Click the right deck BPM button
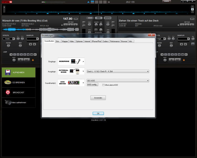Viewport: 197px width, 158px height. (x=192, y=19)
